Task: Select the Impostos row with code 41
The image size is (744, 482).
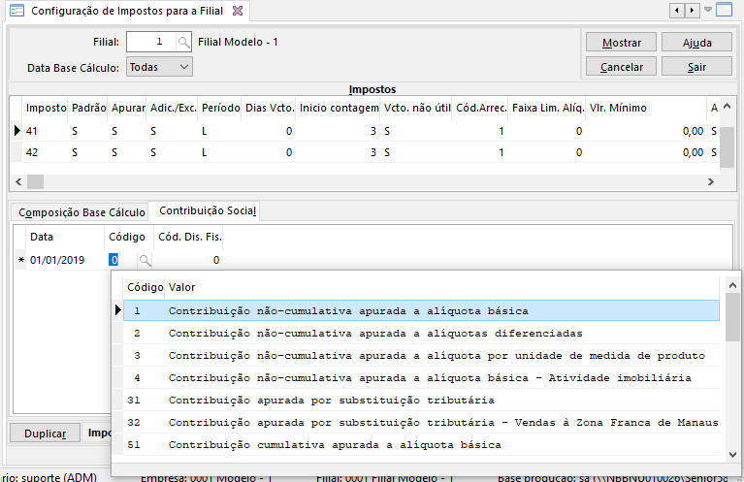Action: tap(363, 131)
